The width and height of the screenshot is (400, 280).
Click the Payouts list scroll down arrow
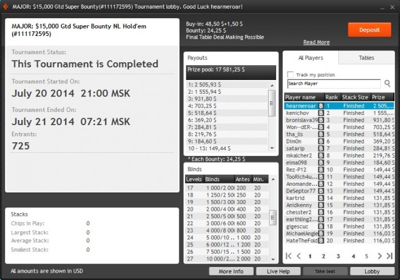272,148
